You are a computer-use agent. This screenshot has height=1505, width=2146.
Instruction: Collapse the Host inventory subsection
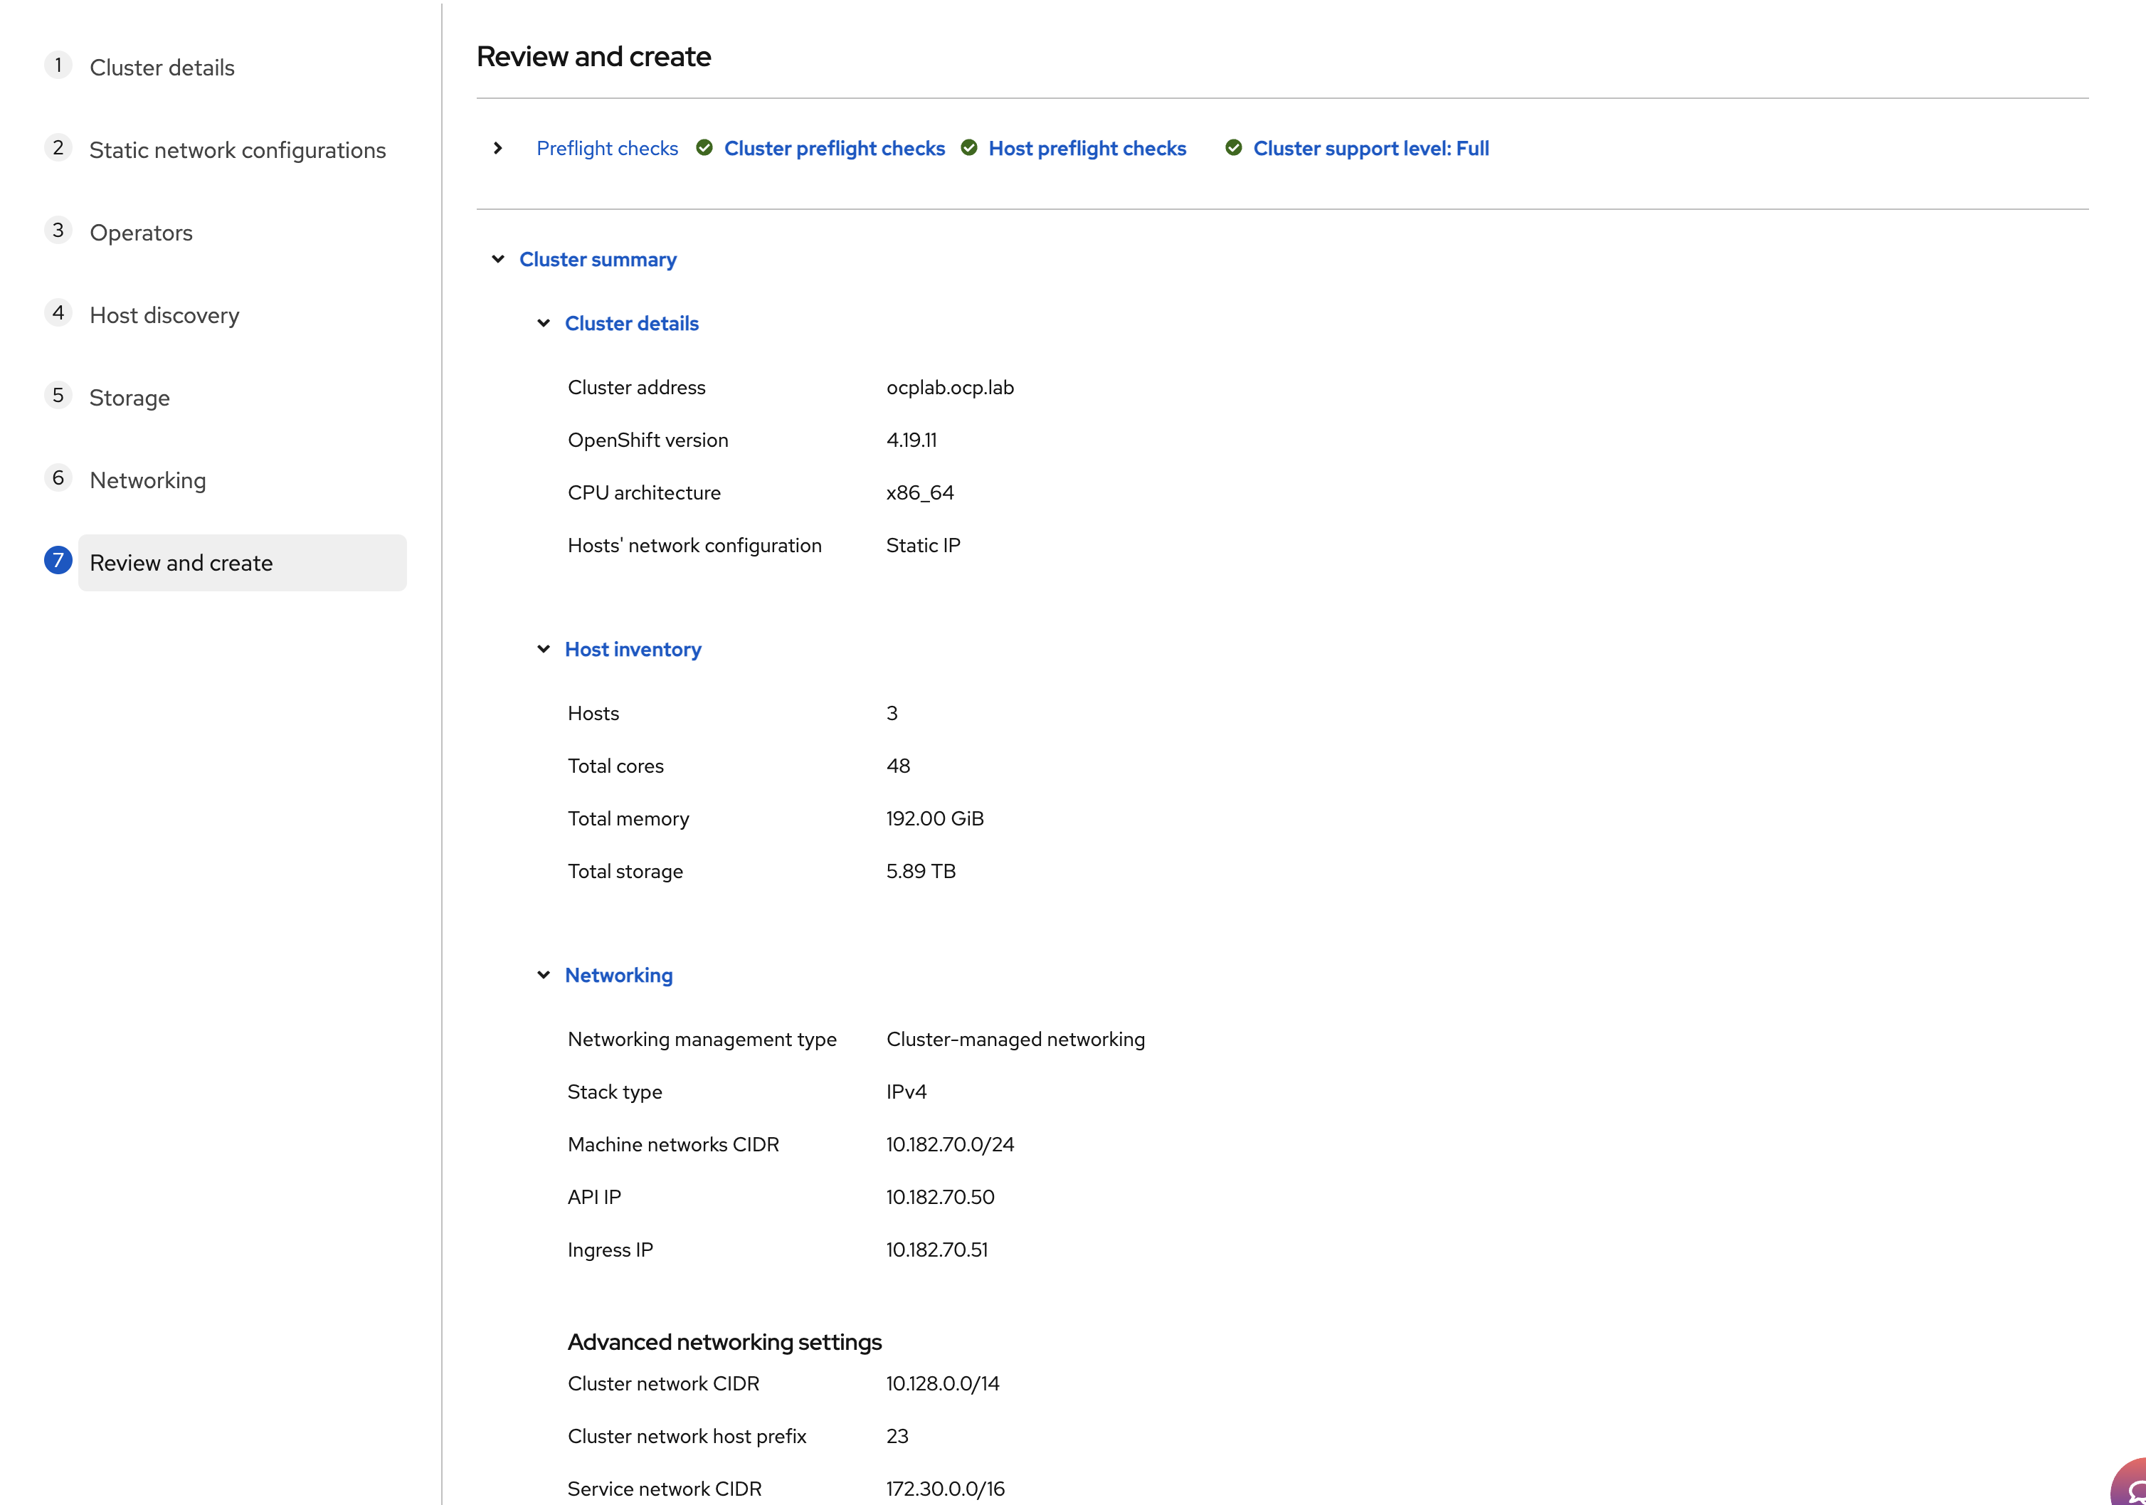[543, 649]
